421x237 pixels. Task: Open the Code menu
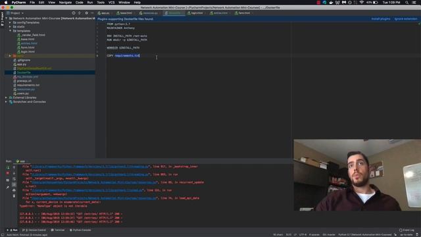tap(79, 3)
